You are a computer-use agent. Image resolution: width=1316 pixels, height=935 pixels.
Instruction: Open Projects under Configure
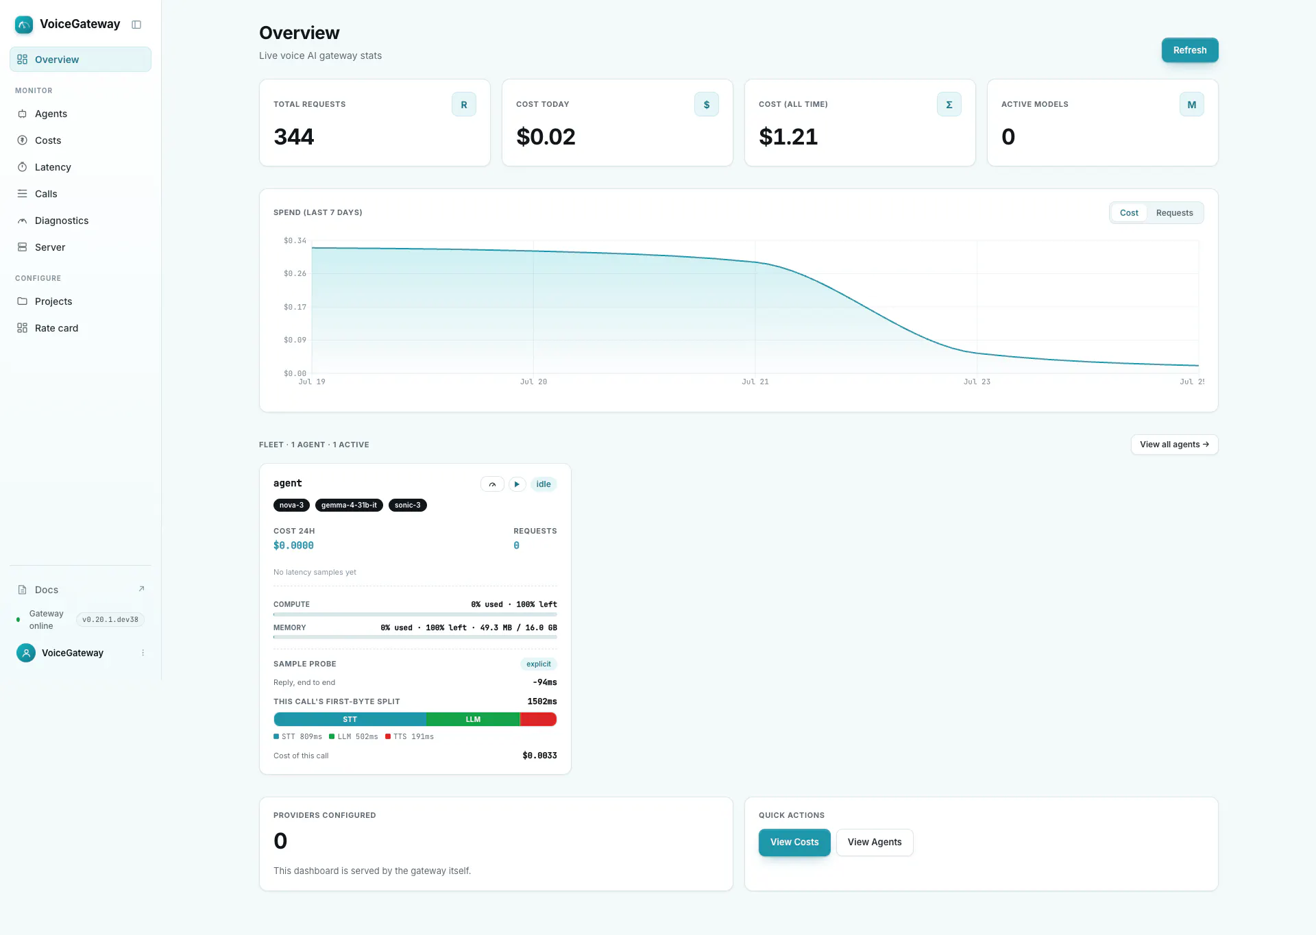80,301
